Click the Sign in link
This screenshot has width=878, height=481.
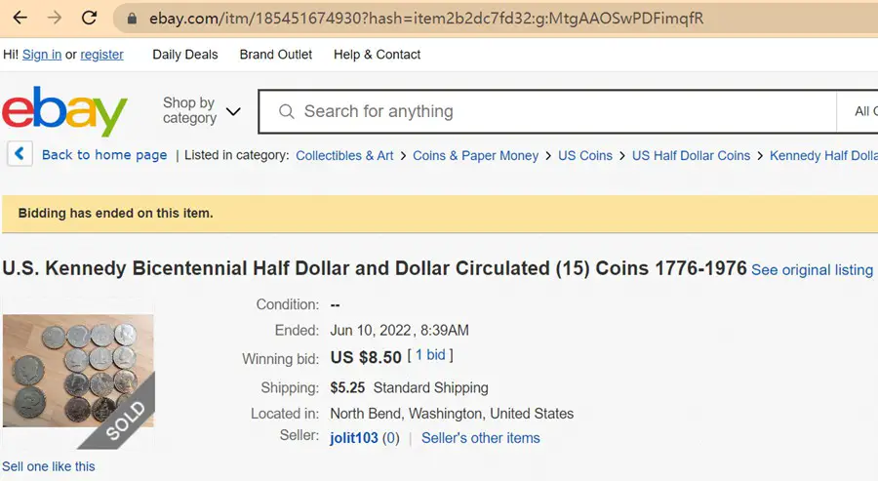point(41,55)
